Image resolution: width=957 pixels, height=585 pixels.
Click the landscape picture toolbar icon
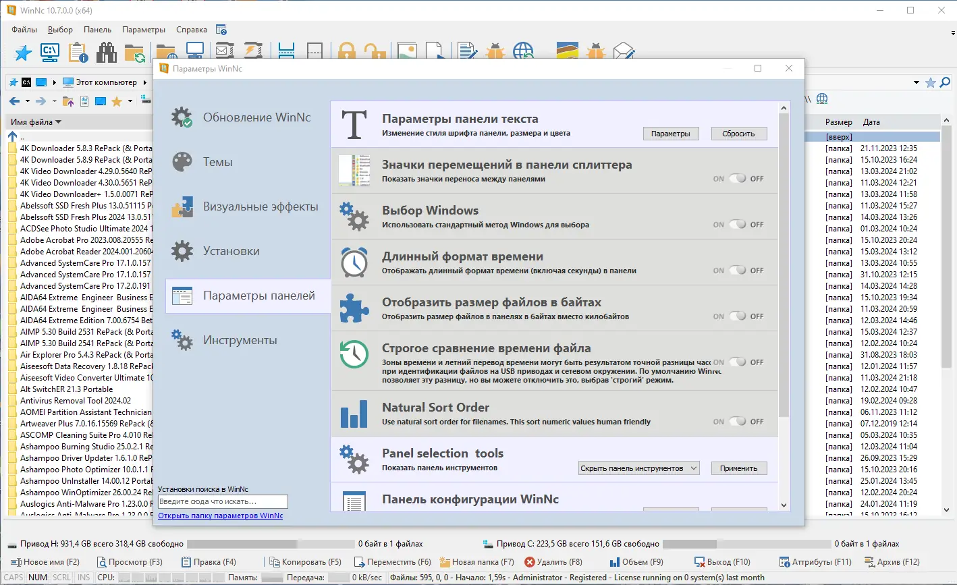(567, 51)
